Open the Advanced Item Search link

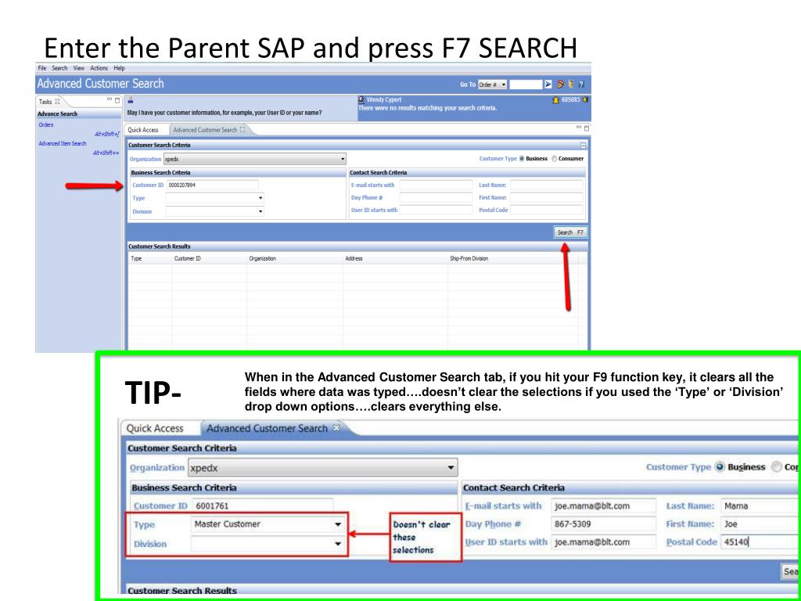pos(63,144)
